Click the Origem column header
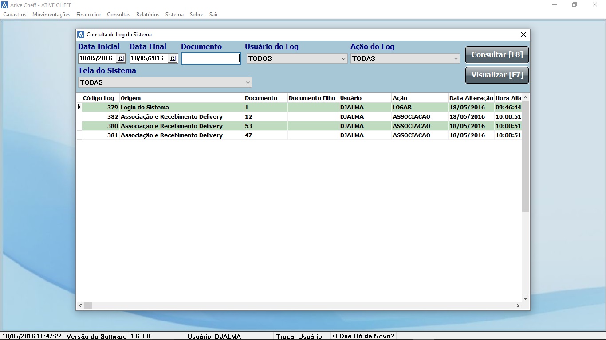This screenshot has width=606, height=340. [181, 98]
